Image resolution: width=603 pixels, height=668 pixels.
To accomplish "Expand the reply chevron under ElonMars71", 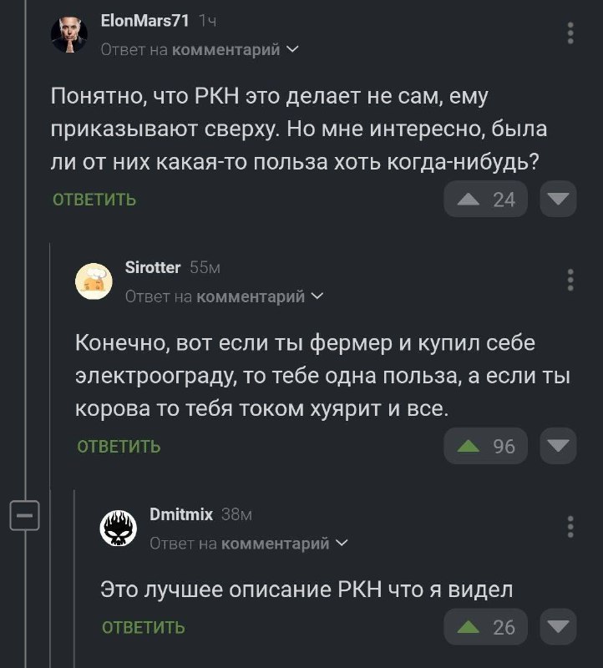I will (291, 49).
